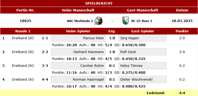The height and width of the screenshot is (96, 198).
Task: Click the SPIELBERICHT title bar
Action: pyautogui.click(x=99, y=3)
